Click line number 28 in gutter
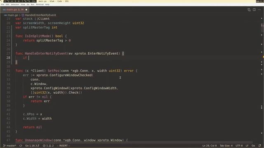This screenshot has width=264, height=148. coord(8,58)
